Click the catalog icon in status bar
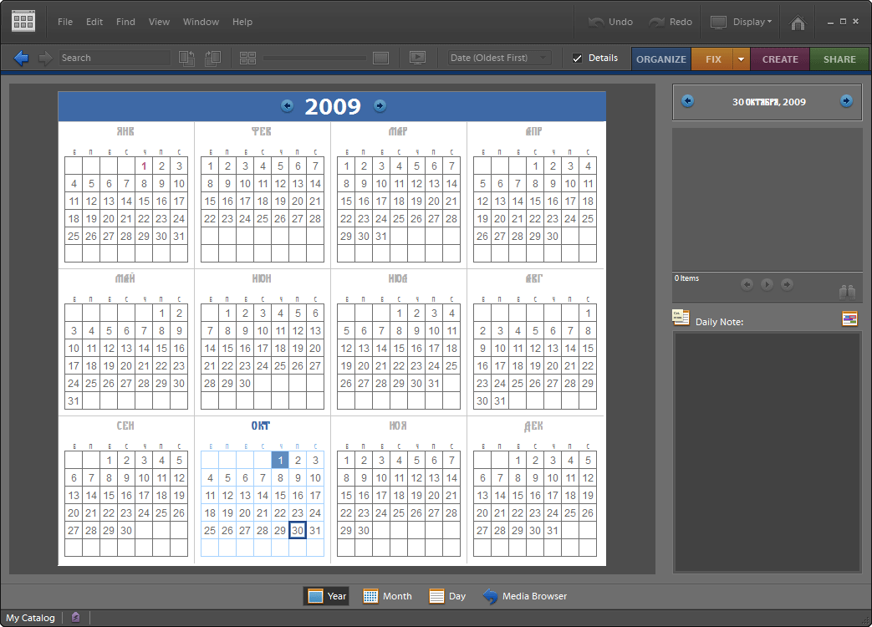The height and width of the screenshot is (627, 872). [75, 617]
